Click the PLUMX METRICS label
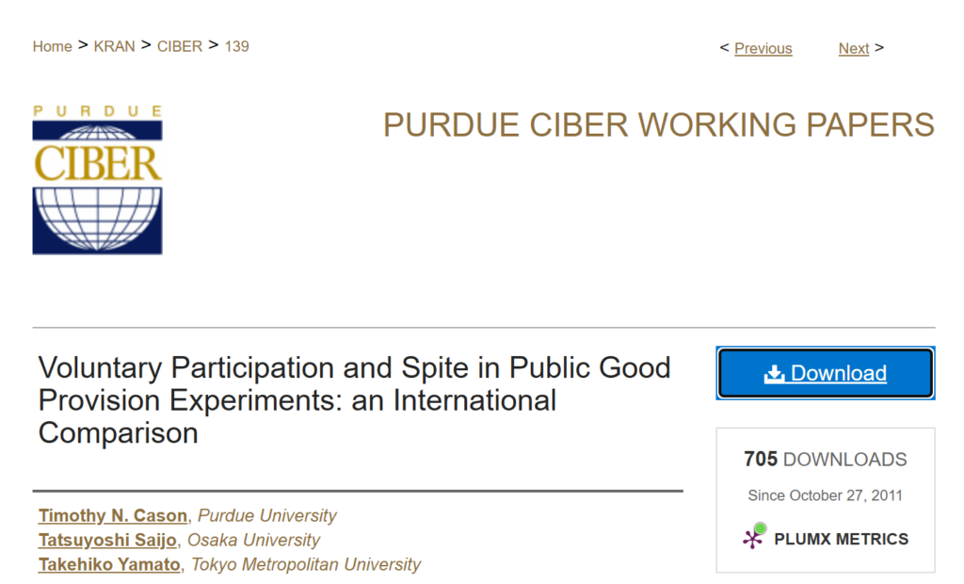The image size is (964, 584). point(841,539)
